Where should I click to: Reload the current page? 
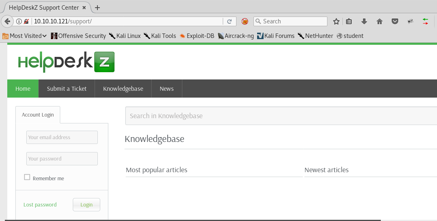tap(229, 21)
